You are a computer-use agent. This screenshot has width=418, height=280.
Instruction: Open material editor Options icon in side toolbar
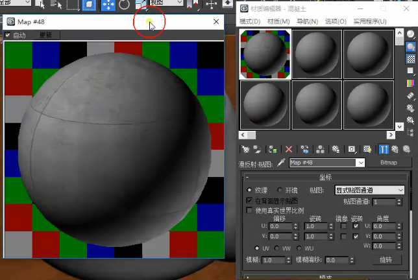[410, 108]
